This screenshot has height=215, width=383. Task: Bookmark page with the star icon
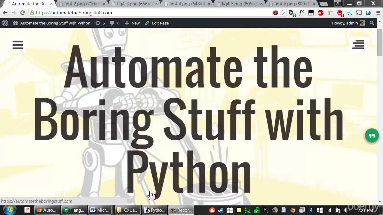(x=282, y=13)
